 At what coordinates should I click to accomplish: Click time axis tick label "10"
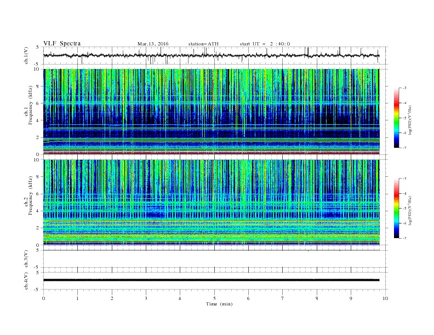point(385,298)
